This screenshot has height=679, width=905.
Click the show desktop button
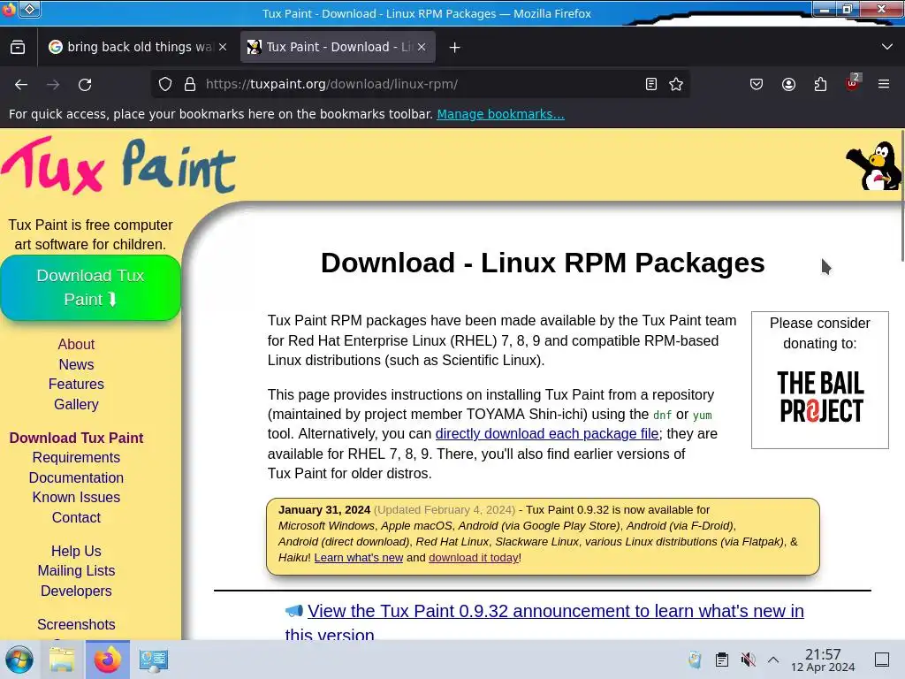coord(882,660)
